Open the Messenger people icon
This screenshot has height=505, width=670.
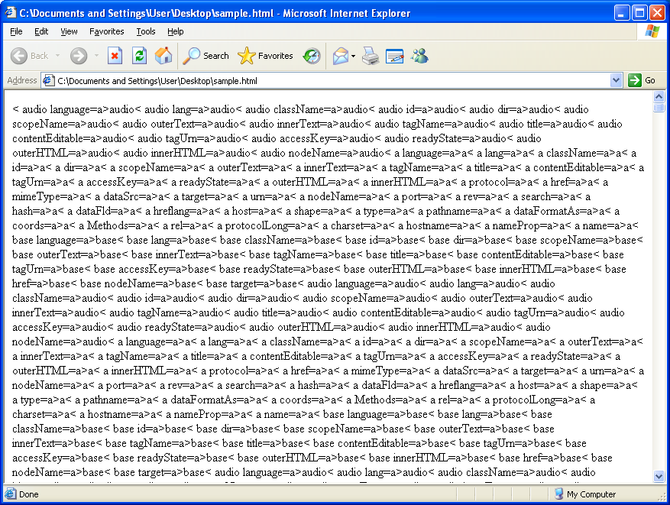(419, 56)
